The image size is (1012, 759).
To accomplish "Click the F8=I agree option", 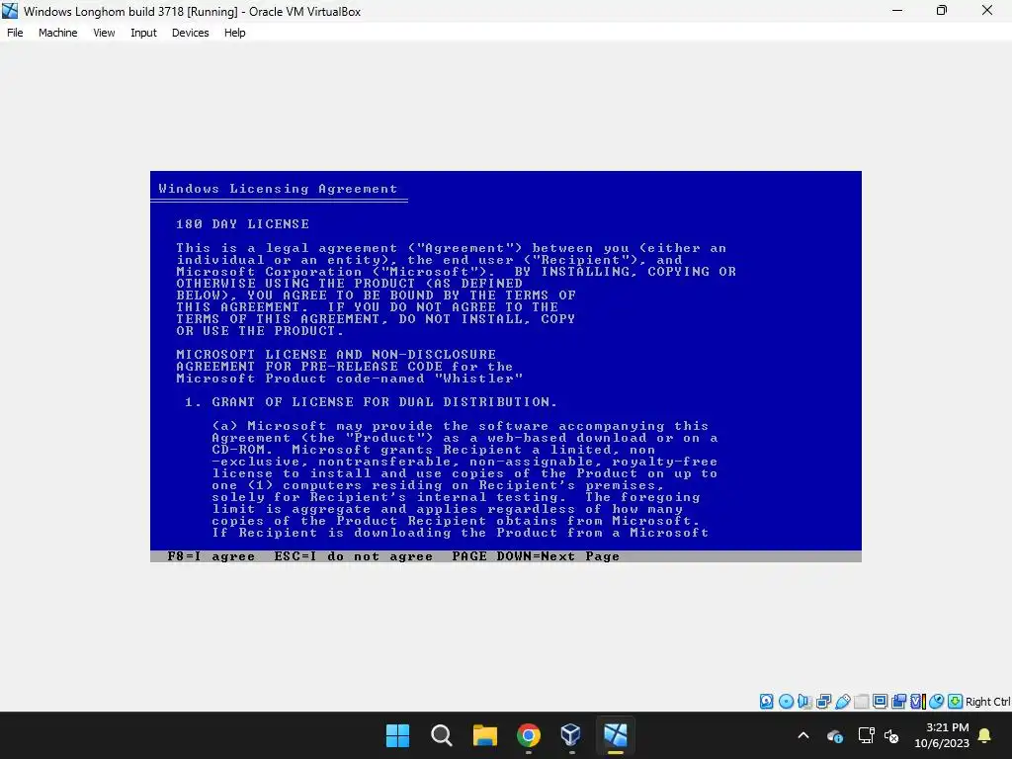I will 211,556.
